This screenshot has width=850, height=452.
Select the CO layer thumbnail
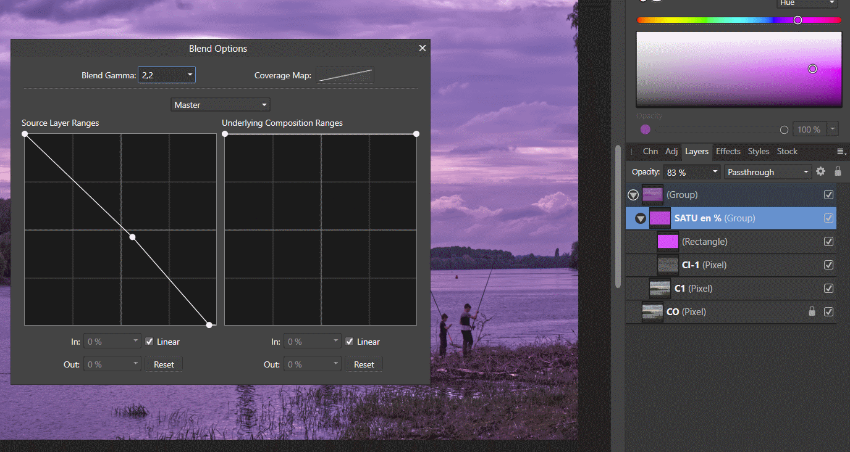[653, 312]
